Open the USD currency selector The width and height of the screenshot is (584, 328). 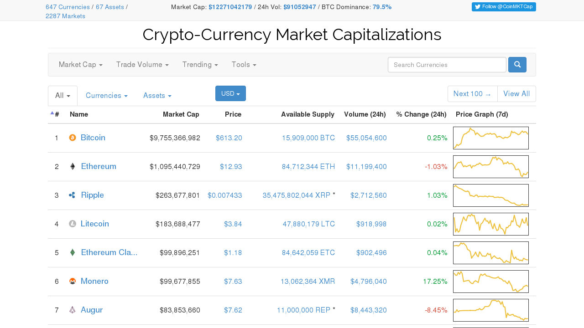pos(230,93)
